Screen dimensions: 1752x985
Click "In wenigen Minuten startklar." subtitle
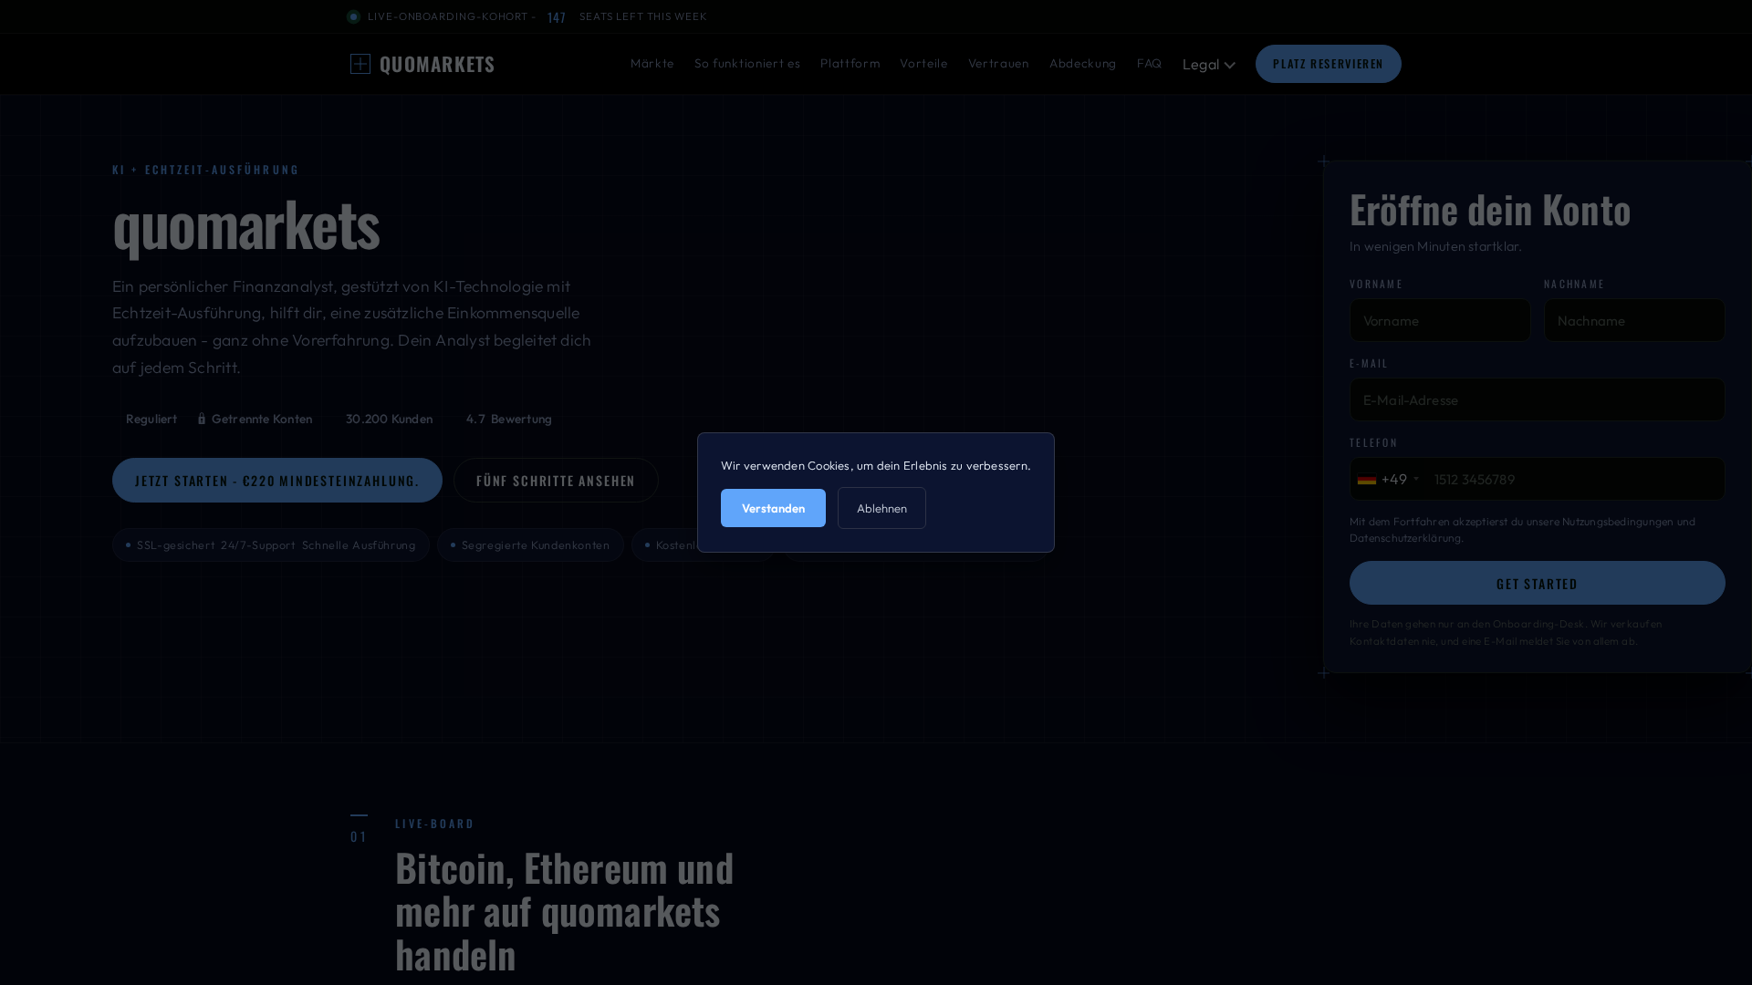pos(1435,246)
